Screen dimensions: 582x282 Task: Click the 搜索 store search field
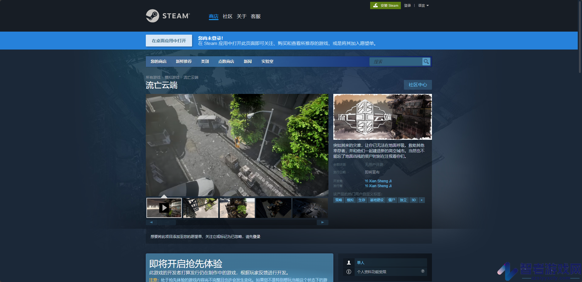click(396, 62)
